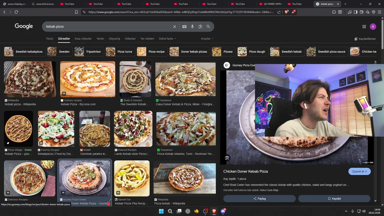Open the Brave playlist music note icon
The height and width of the screenshot is (216, 384).
tap(349, 12)
